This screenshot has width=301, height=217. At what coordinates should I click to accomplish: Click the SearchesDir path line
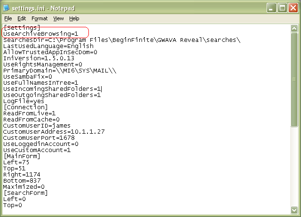pyautogui.click(x=122, y=40)
